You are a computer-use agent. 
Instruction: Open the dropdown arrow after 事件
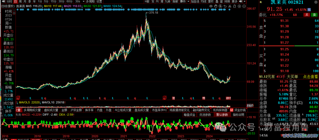[x=188, y=2]
